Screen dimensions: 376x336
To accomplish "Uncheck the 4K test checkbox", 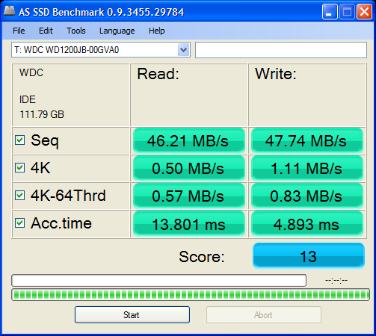I will click(x=19, y=167).
